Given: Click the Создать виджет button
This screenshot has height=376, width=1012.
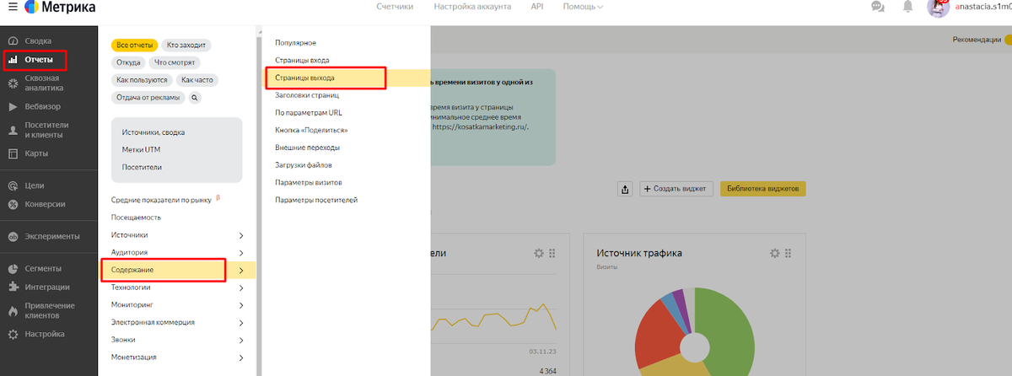Looking at the screenshot, I should click(677, 189).
